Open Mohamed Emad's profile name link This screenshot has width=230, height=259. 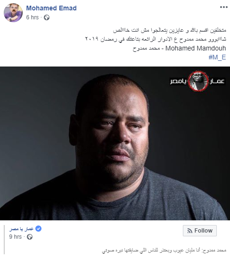[51, 8]
